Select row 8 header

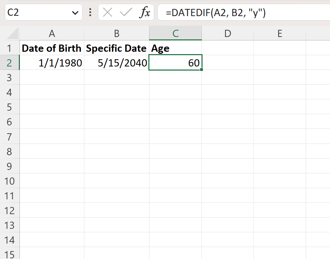(9, 151)
